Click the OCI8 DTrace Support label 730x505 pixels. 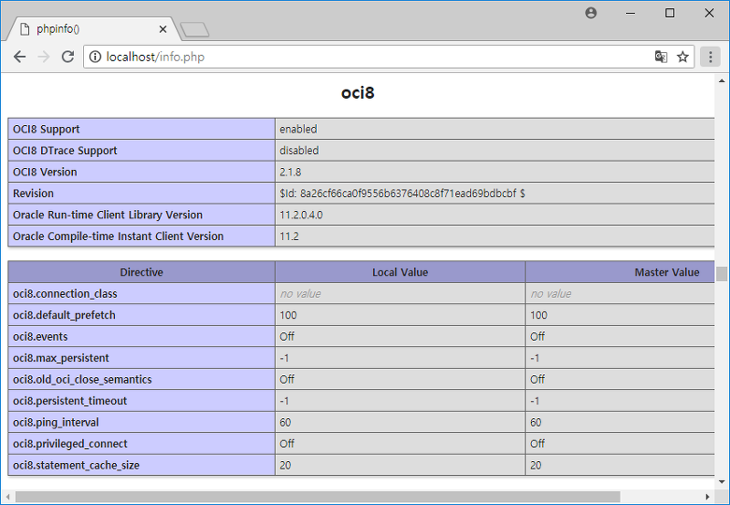coord(65,151)
